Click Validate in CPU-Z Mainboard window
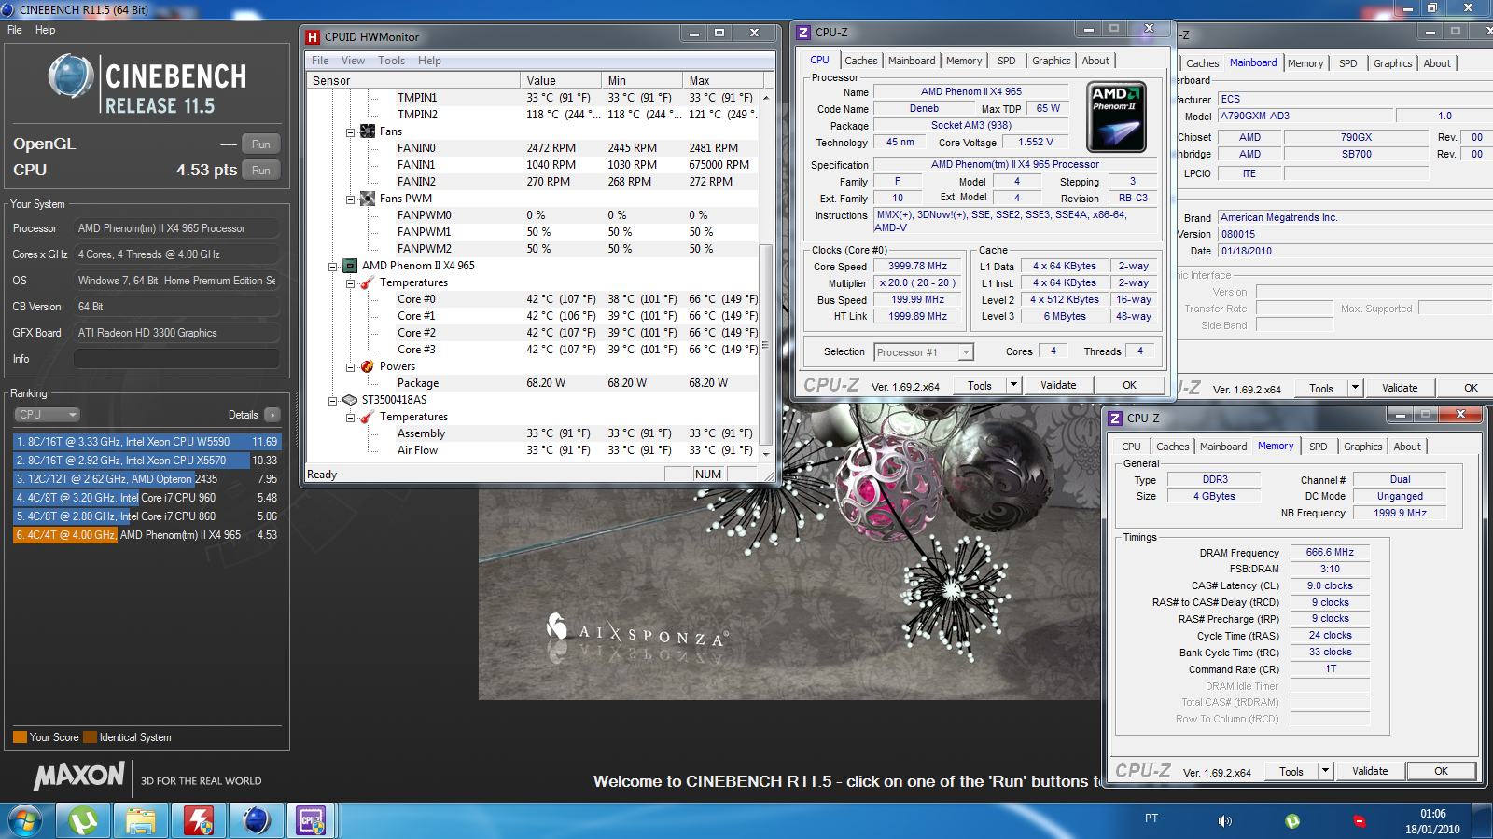 tap(1400, 389)
